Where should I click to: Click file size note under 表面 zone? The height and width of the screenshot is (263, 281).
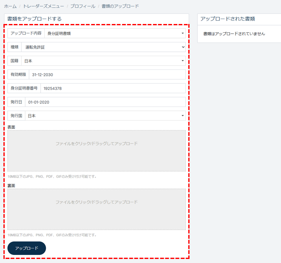[x=52, y=177]
